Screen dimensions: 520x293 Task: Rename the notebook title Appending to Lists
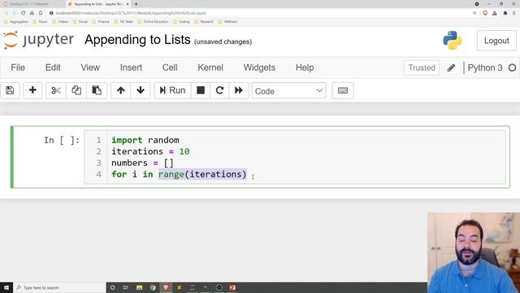pyautogui.click(x=137, y=40)
